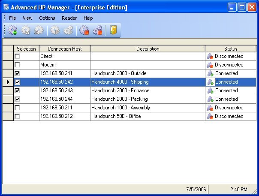Screen dimensions: 259x196
Task: Enable the Direct connection checkbox
Action: (x=18, y=56)
